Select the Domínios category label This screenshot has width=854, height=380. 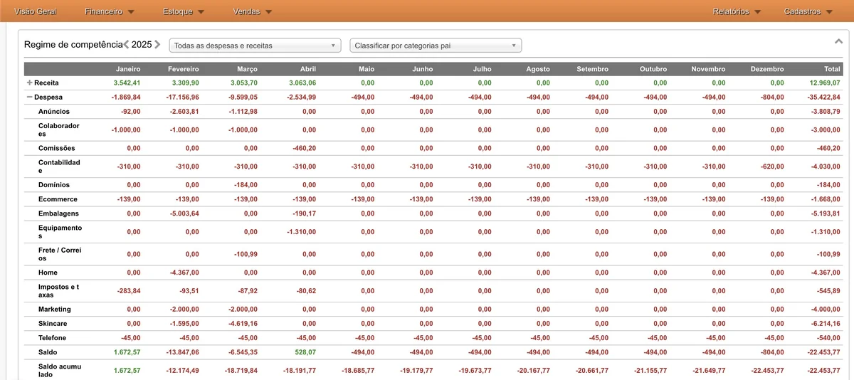coord(54,185)
